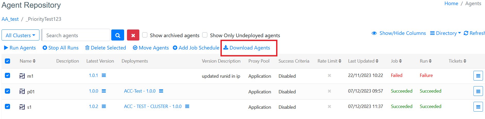Click the blue search magnifier button
This screenshot has width=485, height=119.
pos(118,35)
